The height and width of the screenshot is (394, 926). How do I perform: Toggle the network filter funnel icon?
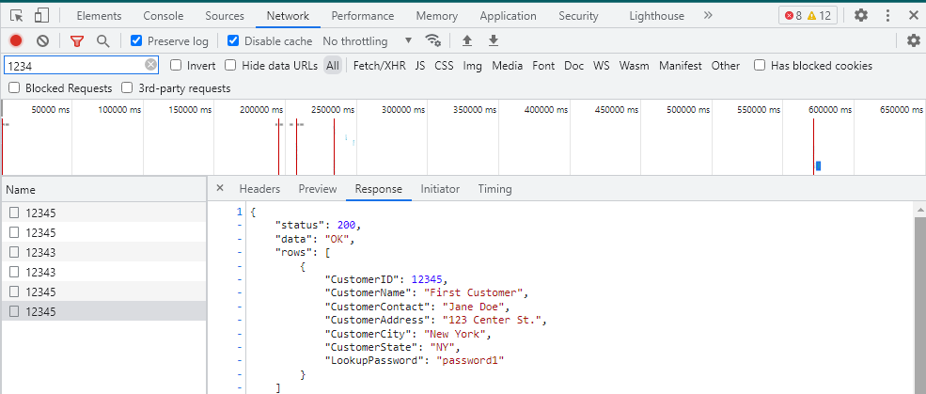tap(77, 40)
